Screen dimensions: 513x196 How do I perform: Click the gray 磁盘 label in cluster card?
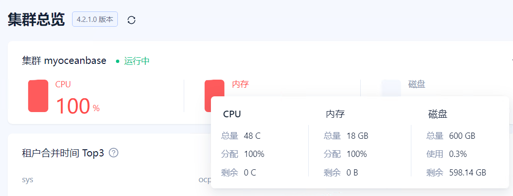pyautogui.click(x=417, y=84)
